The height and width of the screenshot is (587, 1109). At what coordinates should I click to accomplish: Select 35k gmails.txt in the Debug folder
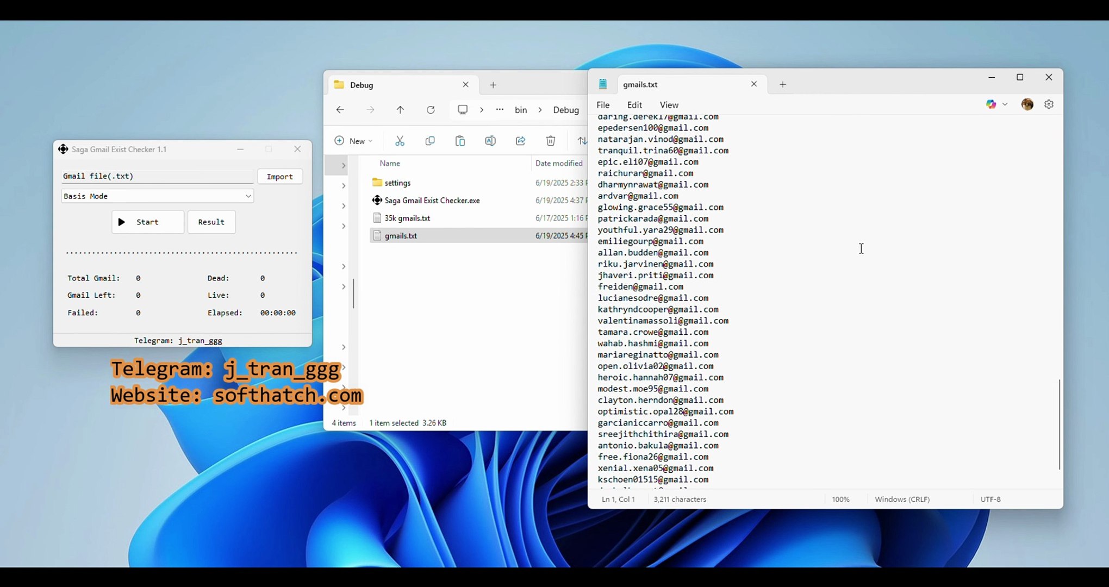pos(407,217)
